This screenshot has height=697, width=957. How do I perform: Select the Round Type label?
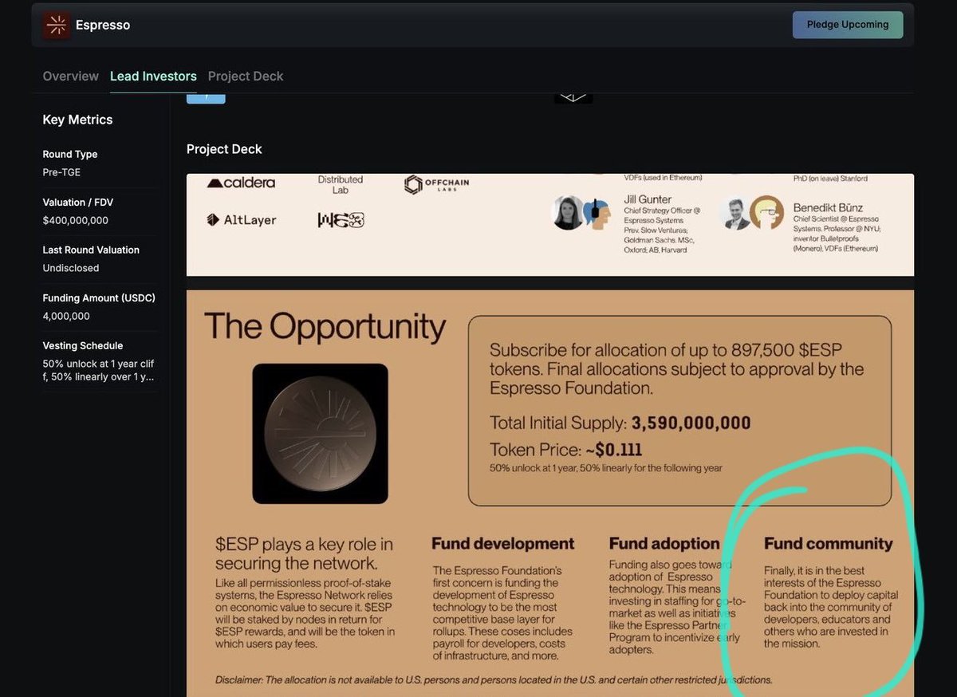click(70, 154)
